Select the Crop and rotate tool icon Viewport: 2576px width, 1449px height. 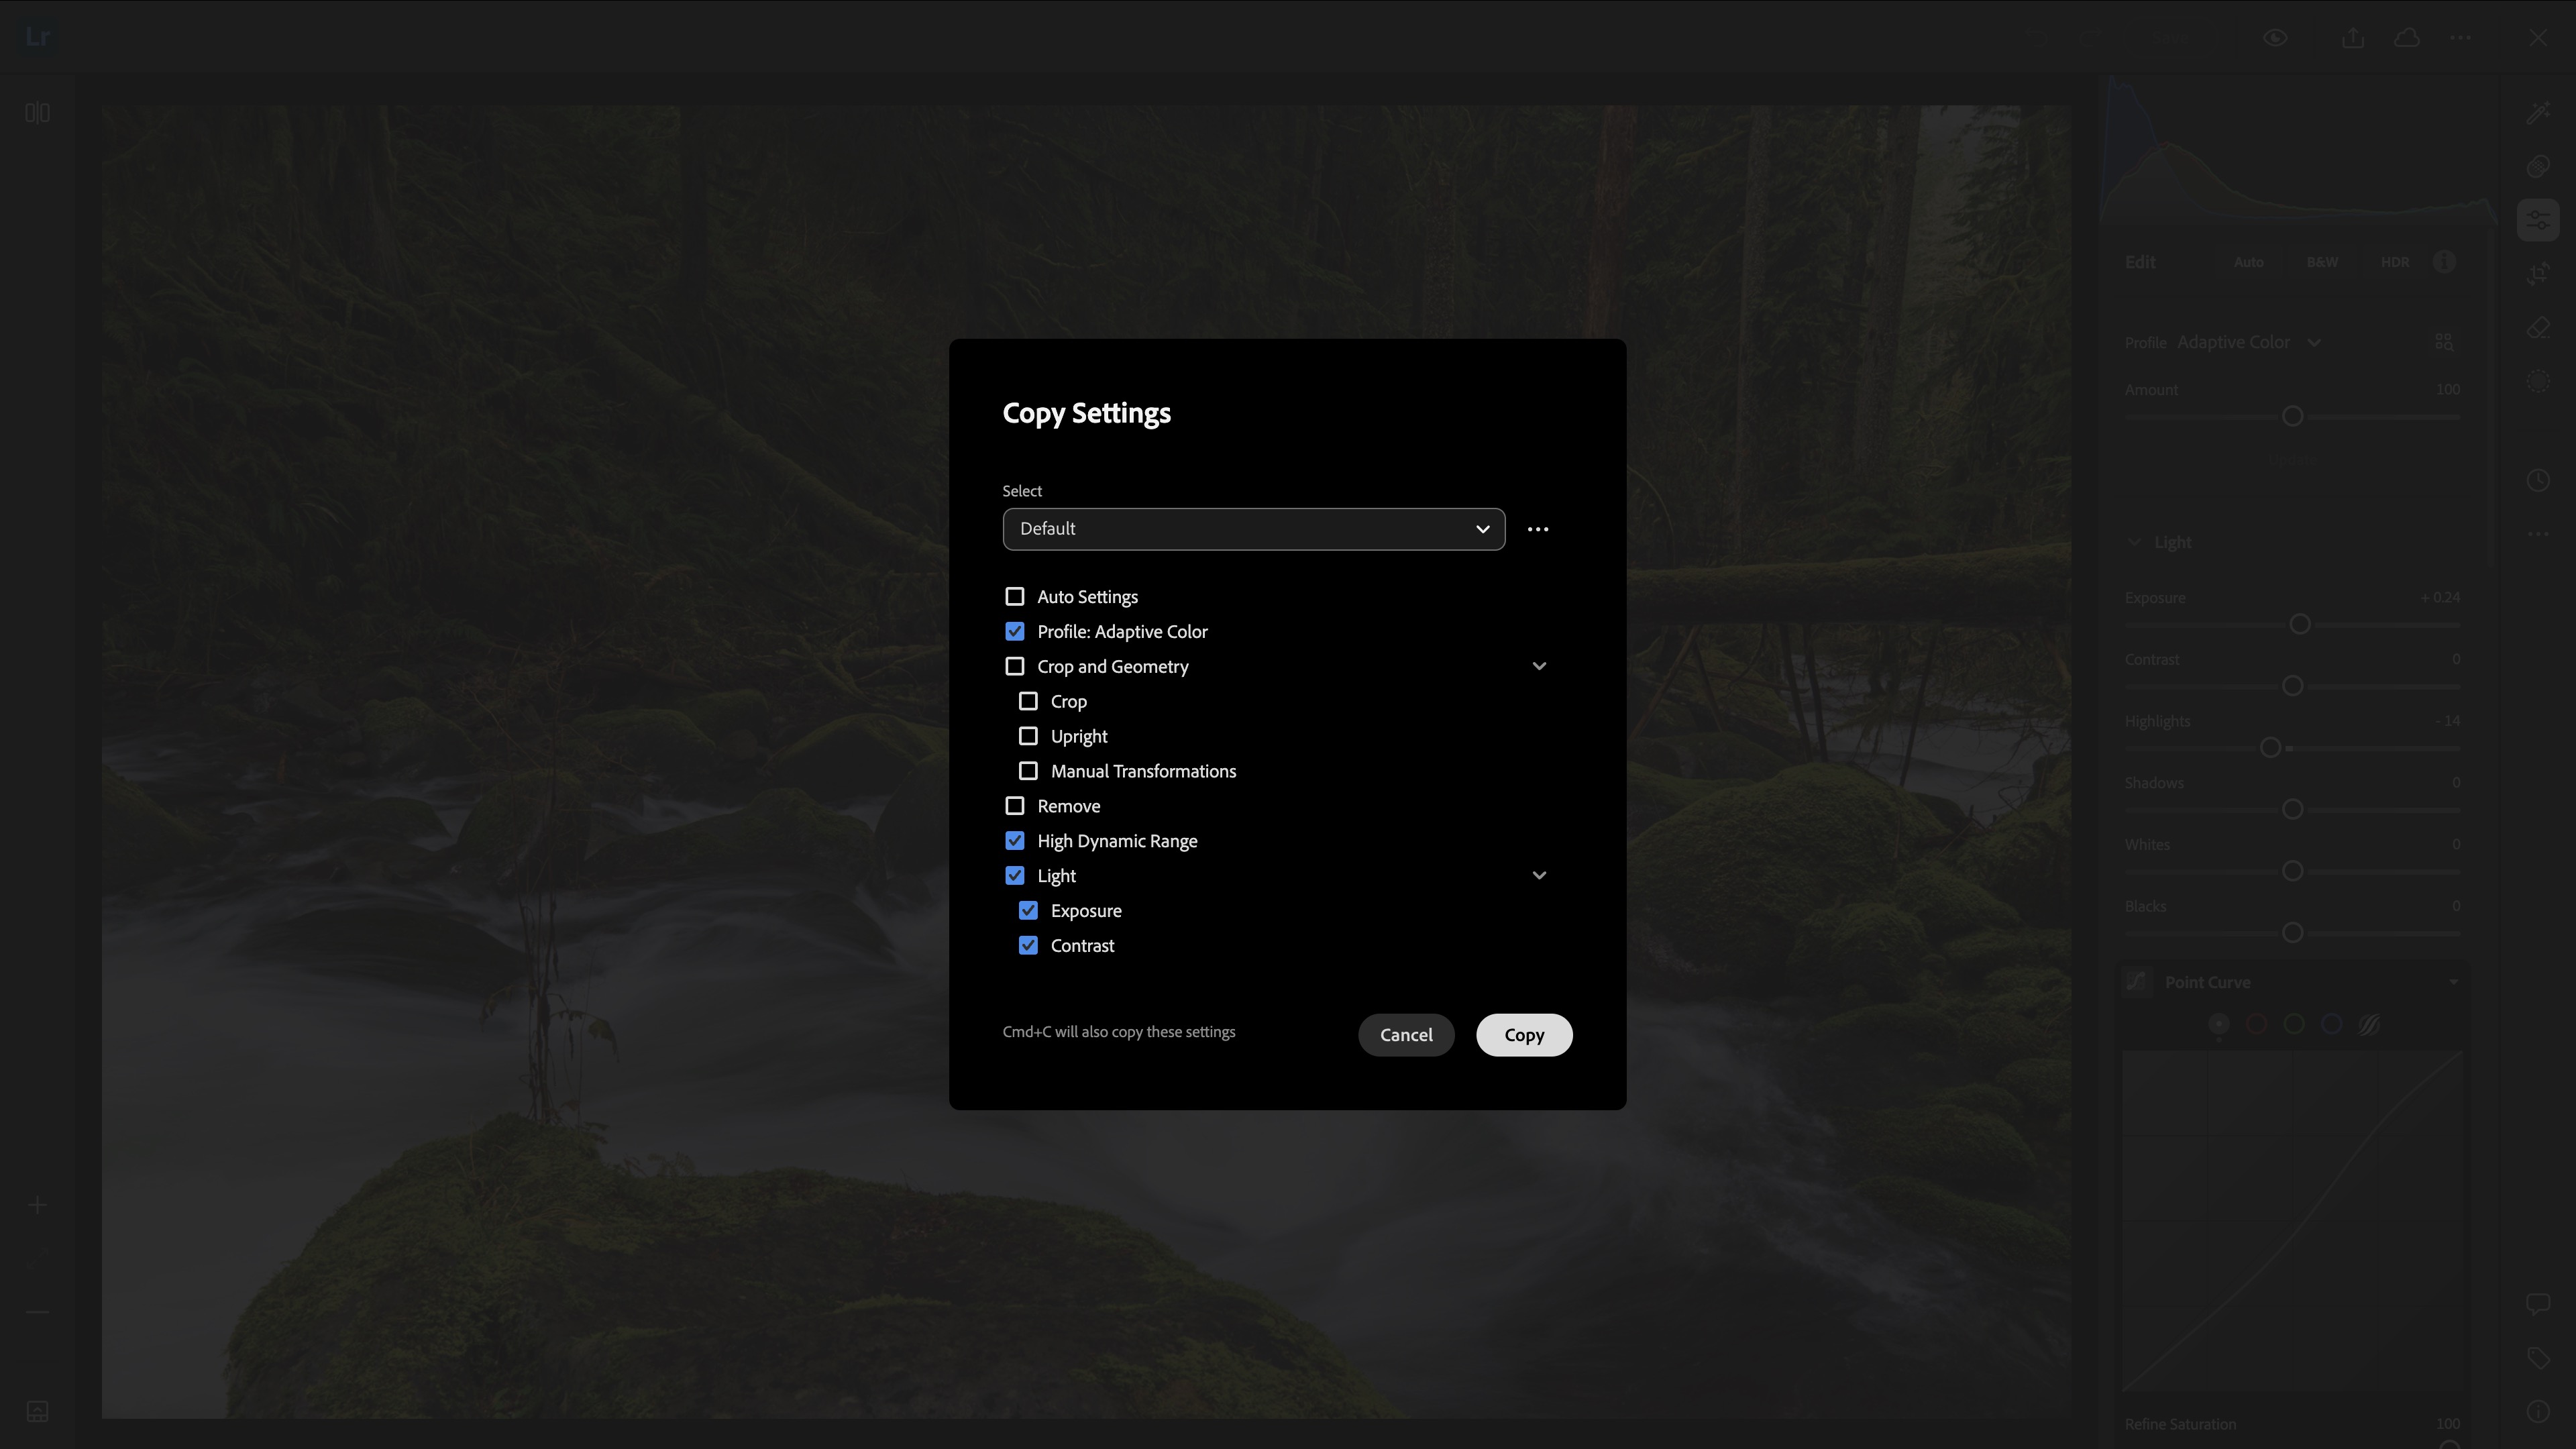tap(2538, 274)
